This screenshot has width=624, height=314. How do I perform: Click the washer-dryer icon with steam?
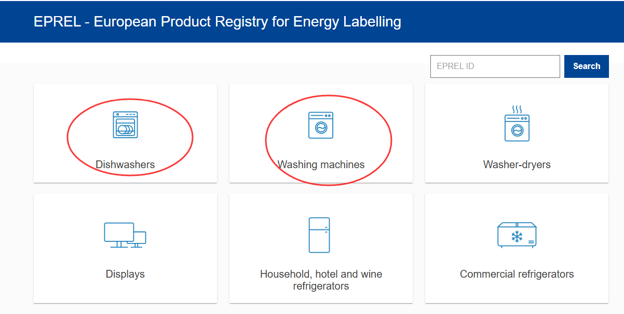[x=517, y=124]
